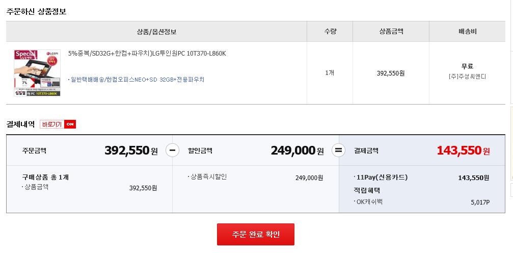Click the 249,000원 discount amount total
513x253 pixels.
pyautogui.click(x=297, y=150)
